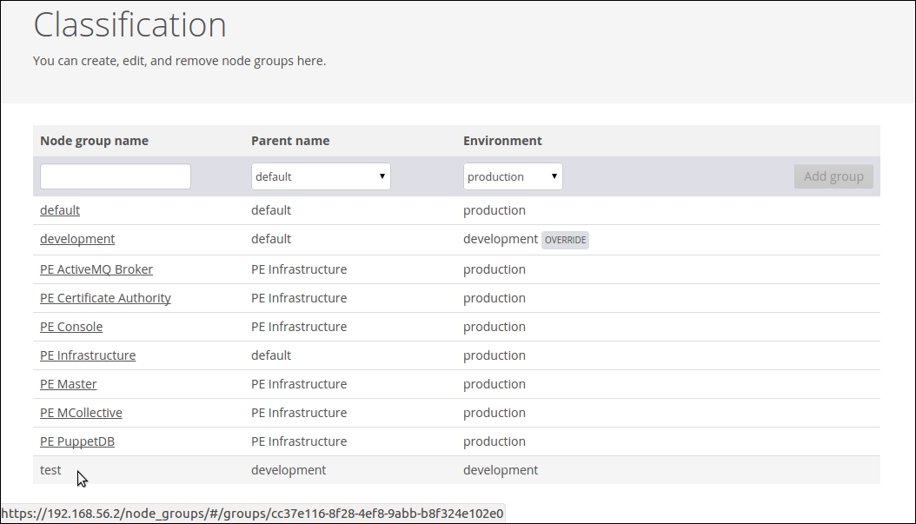Click the Classification page heading
This screenshot has width=916, height=524.
pyautogui.click(x=130, y=24)
